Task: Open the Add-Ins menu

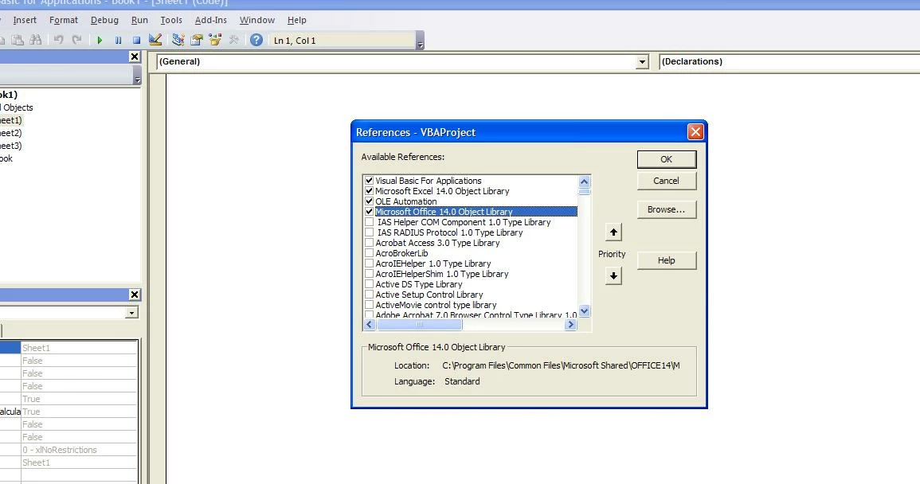Action: (210, 20)
